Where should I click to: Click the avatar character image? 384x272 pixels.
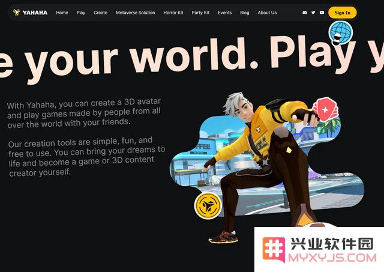[x=265, y=167]
